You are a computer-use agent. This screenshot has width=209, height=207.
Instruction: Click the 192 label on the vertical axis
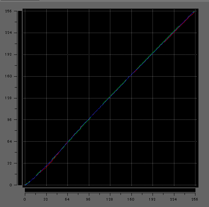click(x=8, y=54)
